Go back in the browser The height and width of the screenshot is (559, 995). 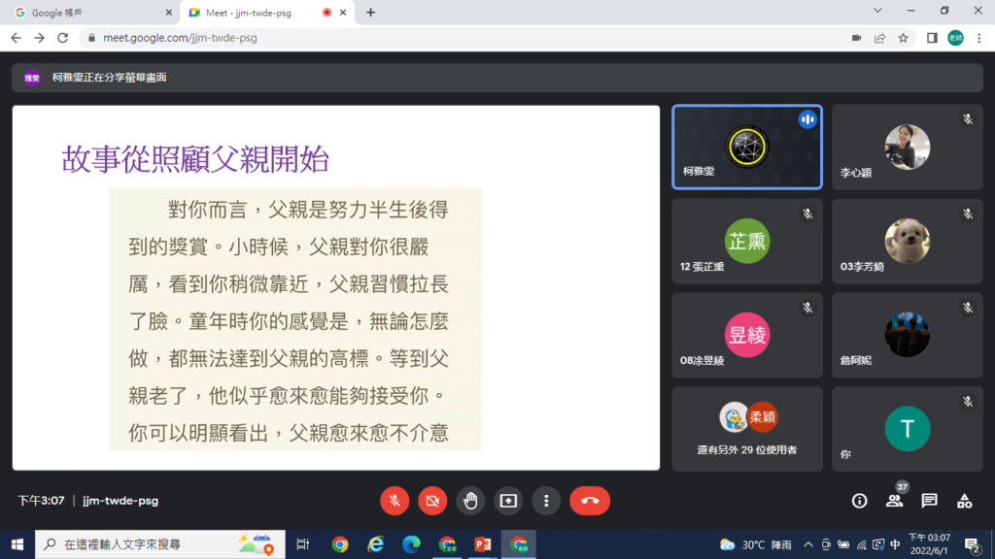[x=16, y=38]
